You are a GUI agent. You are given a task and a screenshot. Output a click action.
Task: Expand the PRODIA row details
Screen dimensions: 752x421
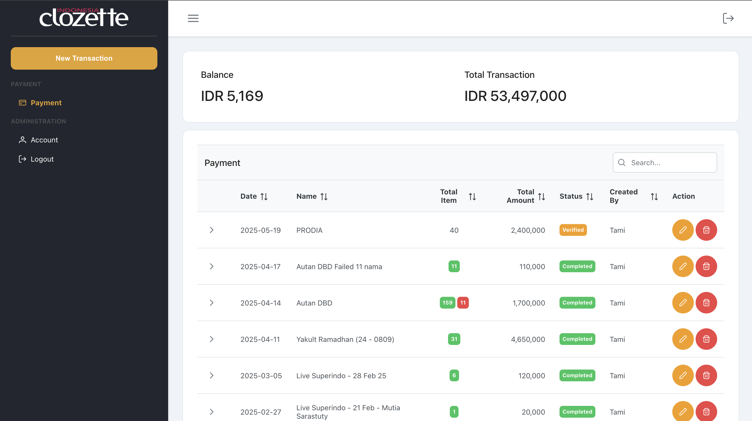pyautogui.click(x=212, y=230)
